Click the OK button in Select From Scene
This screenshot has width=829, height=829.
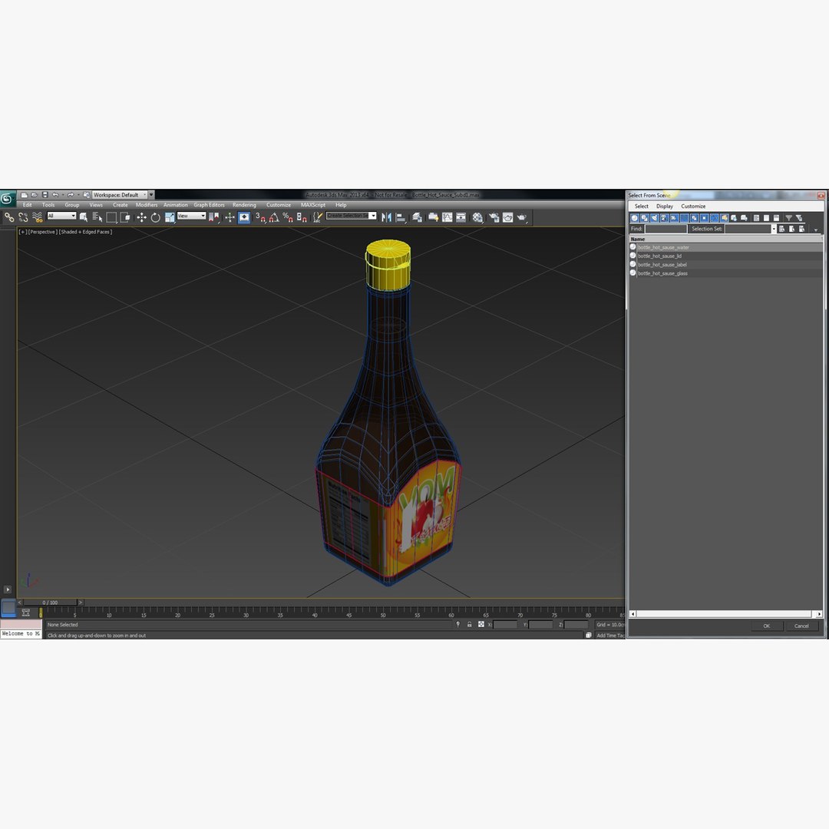767,626
